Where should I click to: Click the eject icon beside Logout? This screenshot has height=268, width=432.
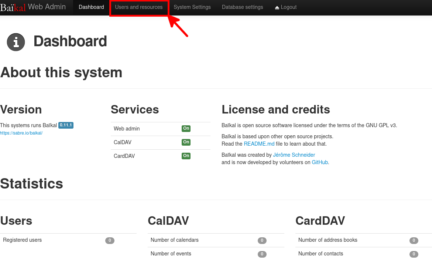coord(277,7)
